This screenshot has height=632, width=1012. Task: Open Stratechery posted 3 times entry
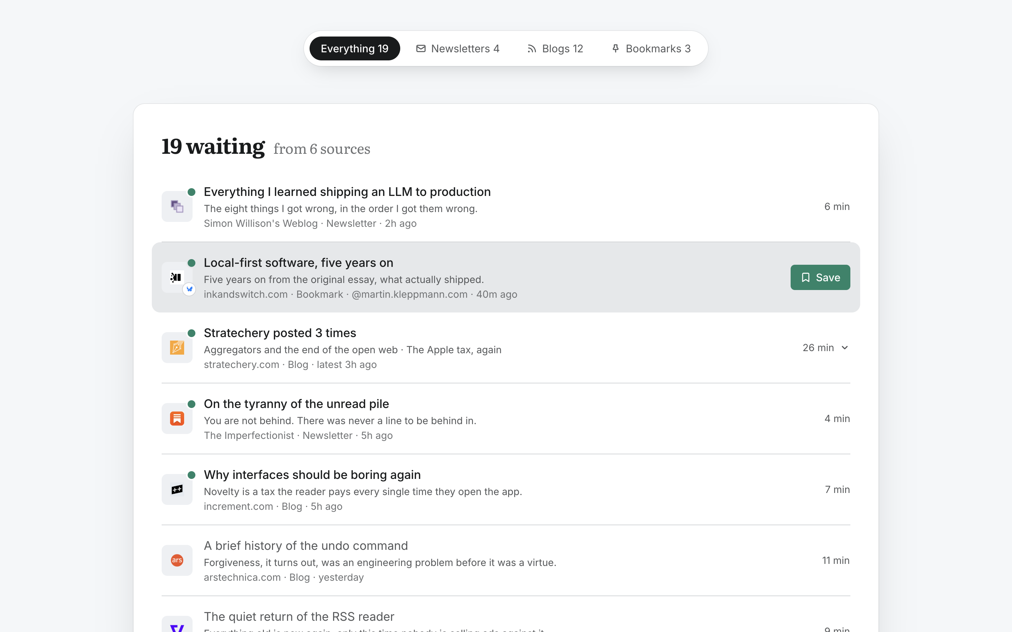tap(280, 333)
